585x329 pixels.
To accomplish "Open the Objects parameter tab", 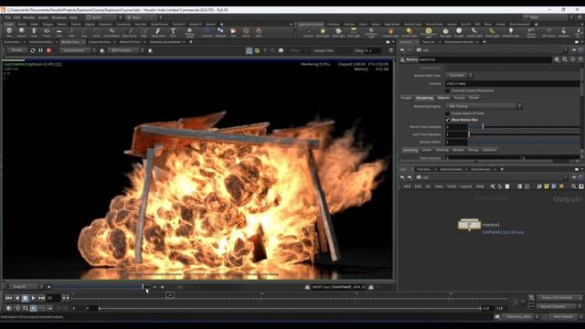I will point(443,98).
